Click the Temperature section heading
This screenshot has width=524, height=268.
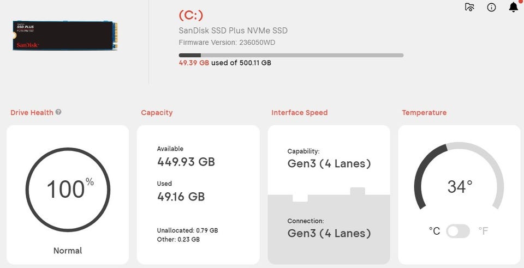[424, 113]
